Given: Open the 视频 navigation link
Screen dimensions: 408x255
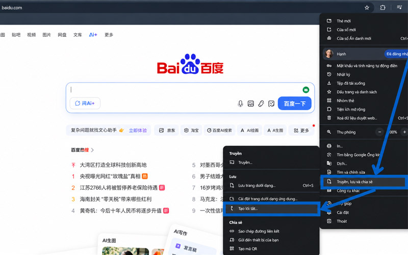Looking at the screenshot, I should (x=32, y=35).
